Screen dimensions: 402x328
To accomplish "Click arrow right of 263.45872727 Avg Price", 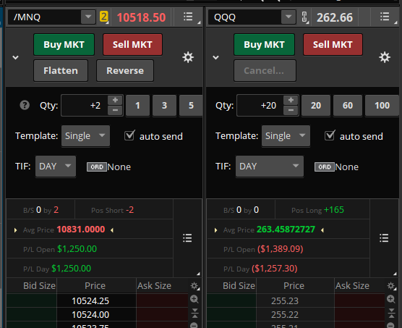I will (322, 230).
